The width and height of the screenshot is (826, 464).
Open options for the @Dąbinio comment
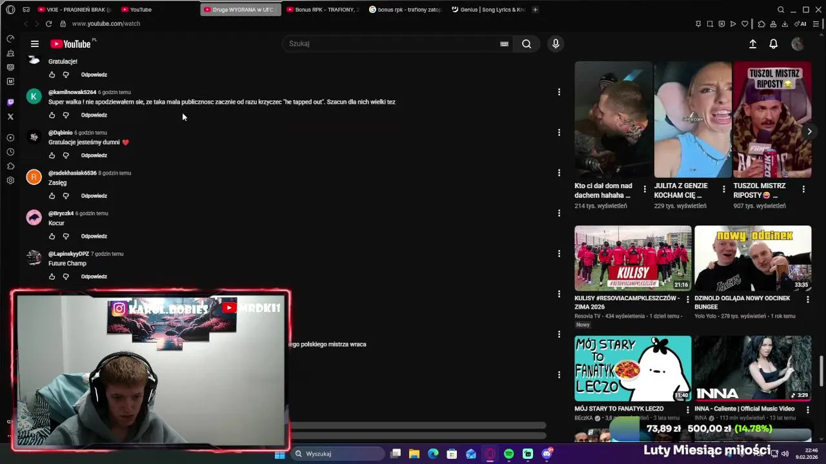[559, 133]
